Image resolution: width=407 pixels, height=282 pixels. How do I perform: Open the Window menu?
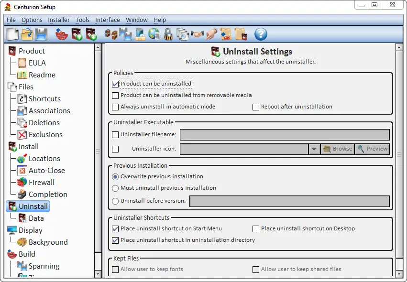[136, 20]
